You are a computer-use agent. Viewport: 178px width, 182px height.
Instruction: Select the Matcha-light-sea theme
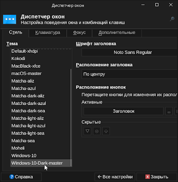click(x=41, y=133)
